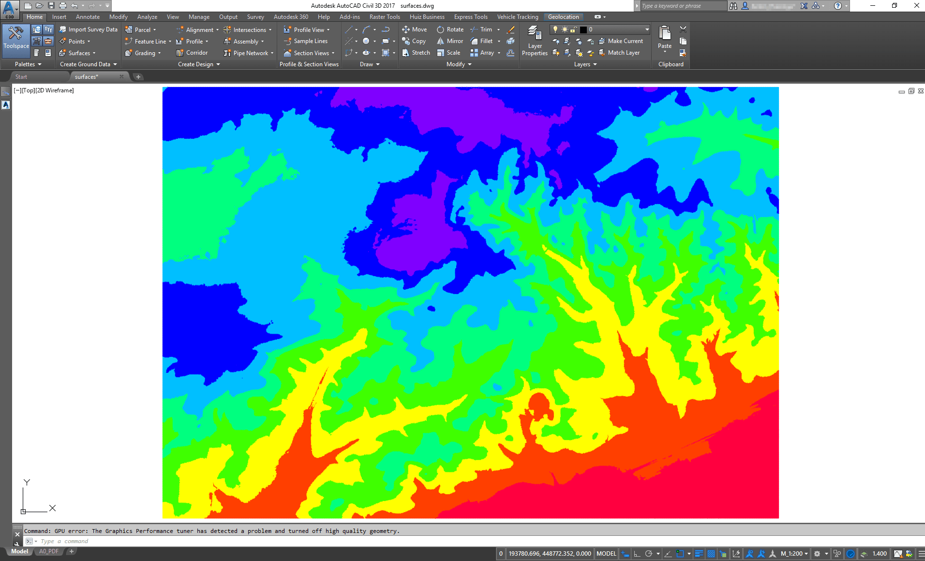Select the Copy tool
Viewport: 925px width, 561px height.
click(414, 41)
